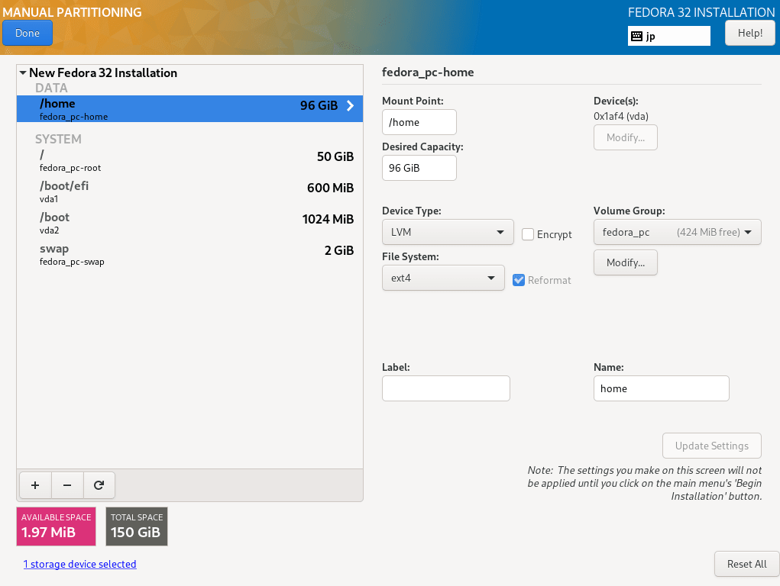Open keyboard layout indicator jp
The height and width of the screenshot is (586, 780).
(x=668, y=36)
